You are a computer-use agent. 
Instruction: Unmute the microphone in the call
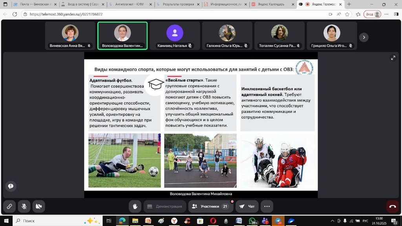point(24,206)
